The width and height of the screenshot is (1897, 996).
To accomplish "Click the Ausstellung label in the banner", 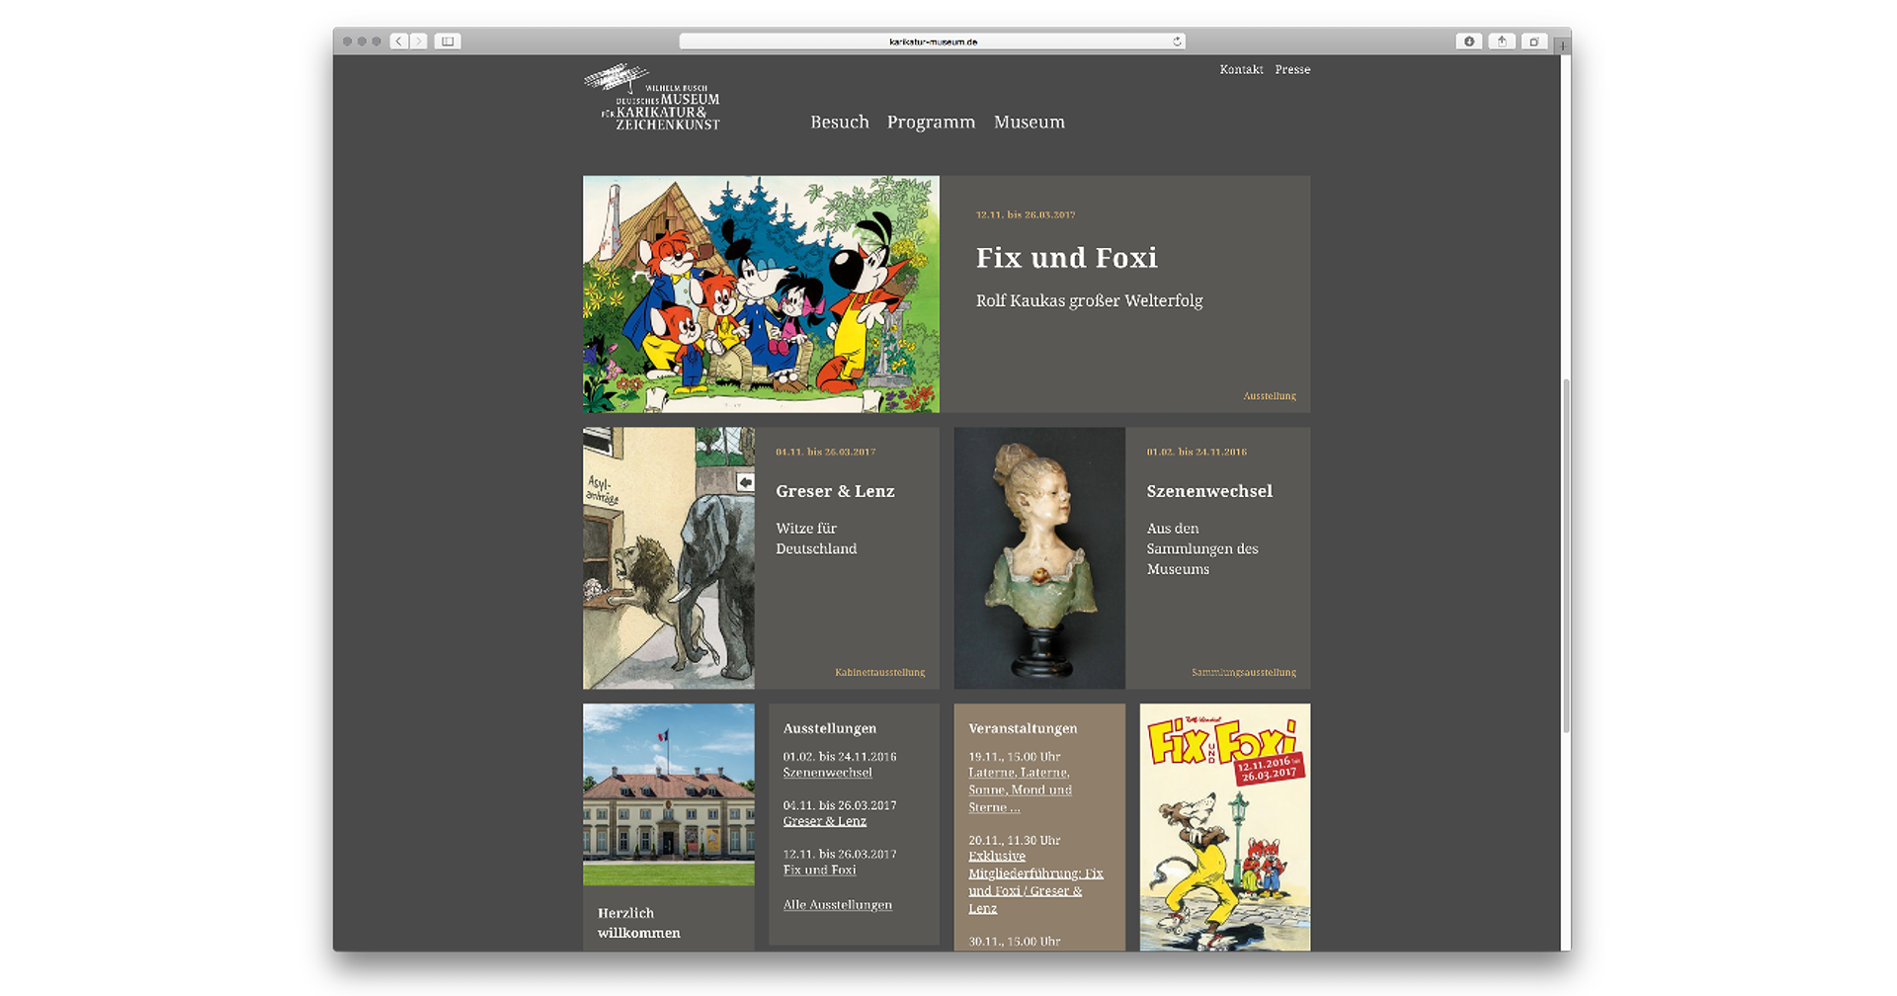I will (x=1270, y=396).
